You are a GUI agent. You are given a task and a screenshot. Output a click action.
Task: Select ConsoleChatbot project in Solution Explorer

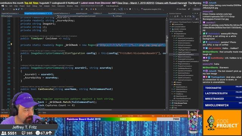click(180, 27)
